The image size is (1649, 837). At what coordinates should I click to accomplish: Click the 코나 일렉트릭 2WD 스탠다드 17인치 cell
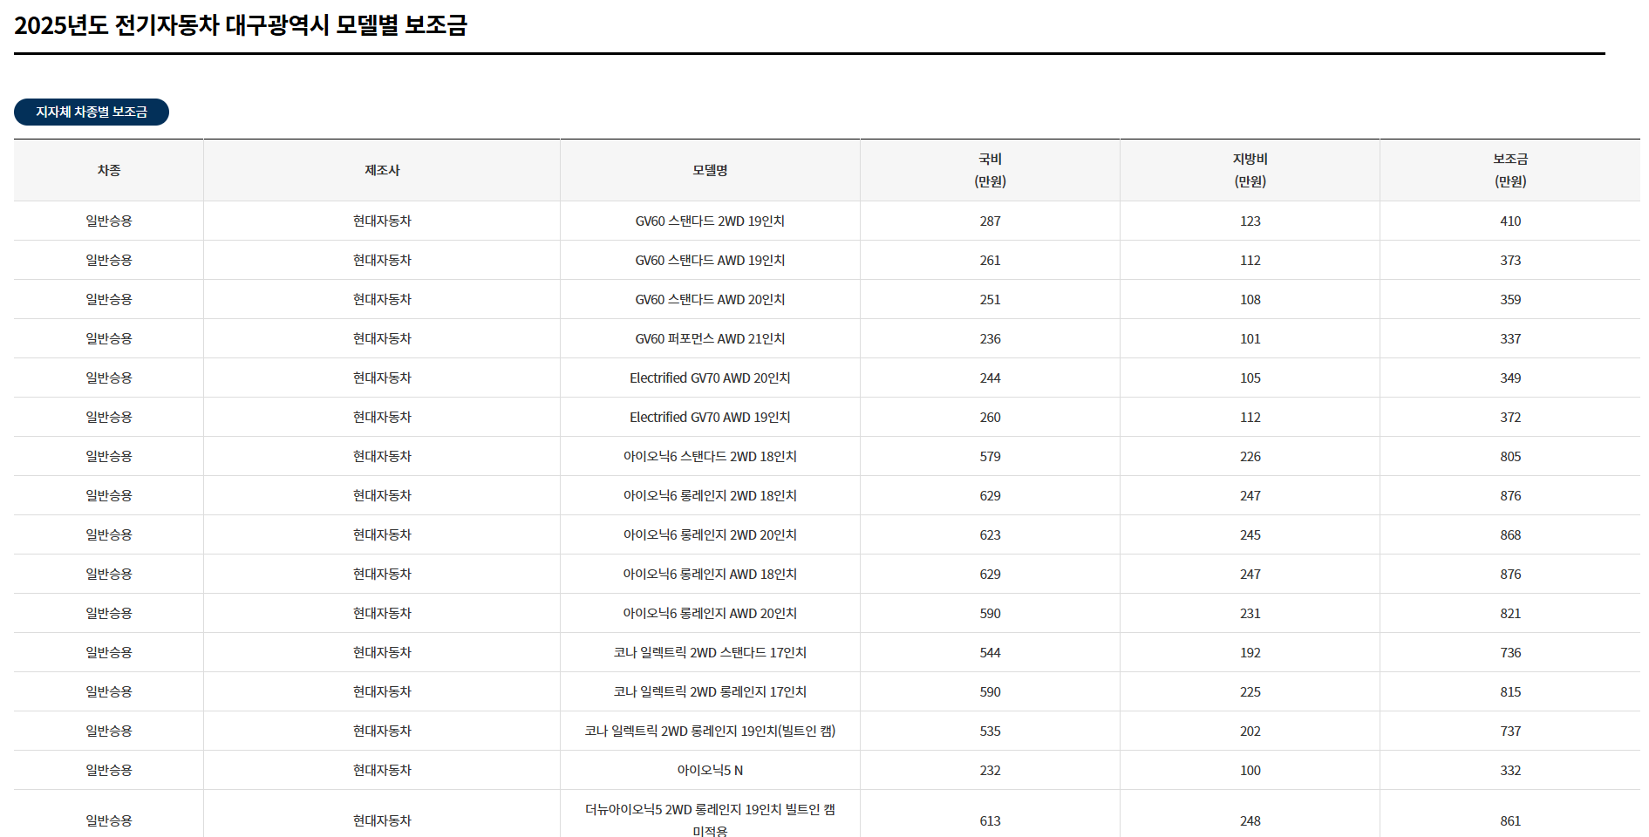(x=709, y=652)
